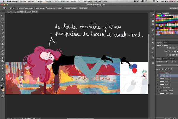This screenshot has width=178, height=119.
Task: Select the Lasso tool
Action: (2, 23)
